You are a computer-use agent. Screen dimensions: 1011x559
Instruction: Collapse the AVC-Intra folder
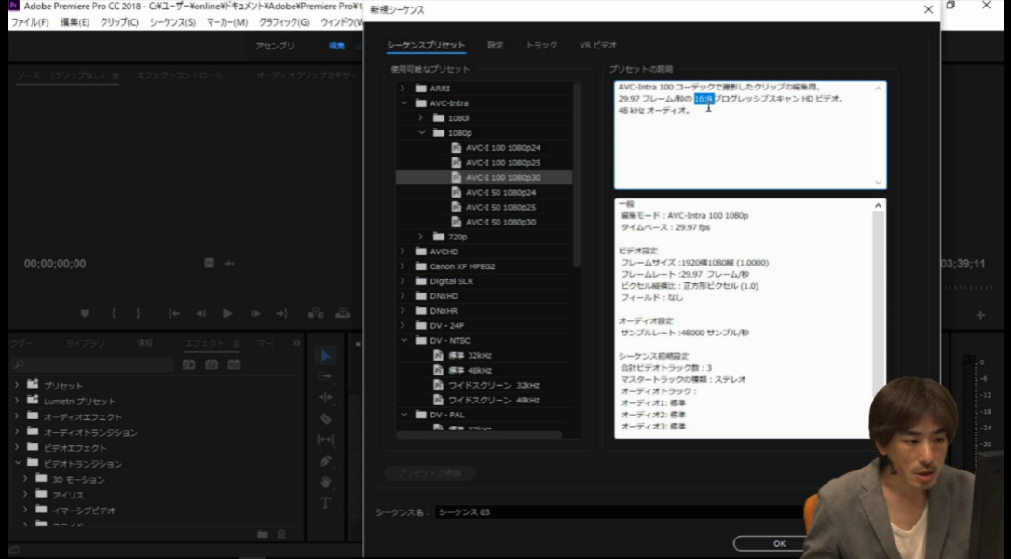[x=403, y=103]
